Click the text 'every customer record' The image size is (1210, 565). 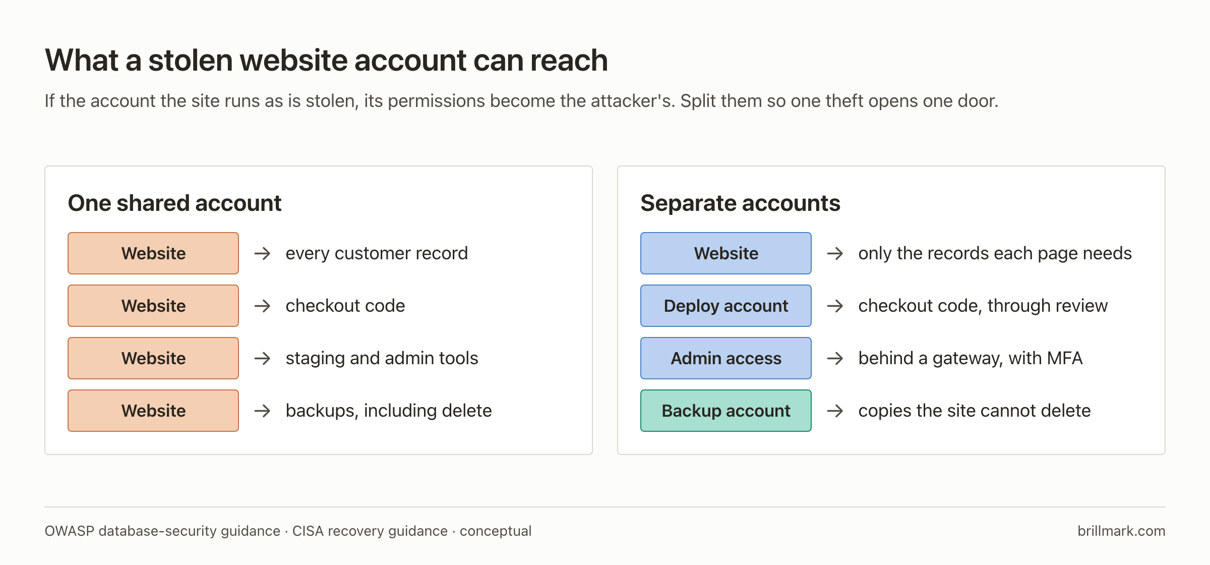click(x=377, y=253)
